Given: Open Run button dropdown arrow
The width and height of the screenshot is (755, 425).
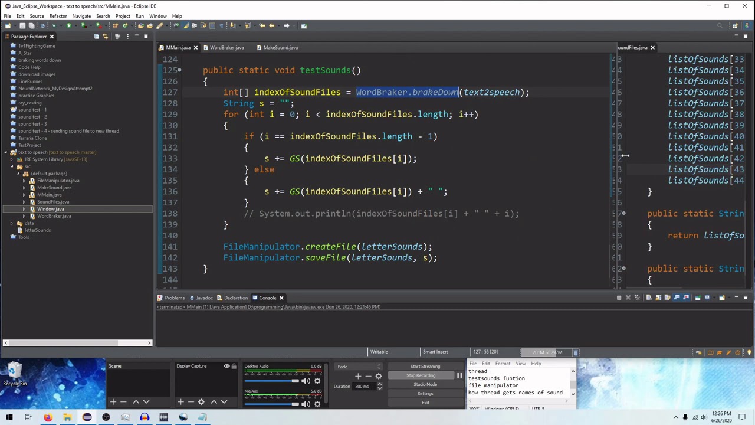Looking at the screenshot, I should tap(76, 25).
